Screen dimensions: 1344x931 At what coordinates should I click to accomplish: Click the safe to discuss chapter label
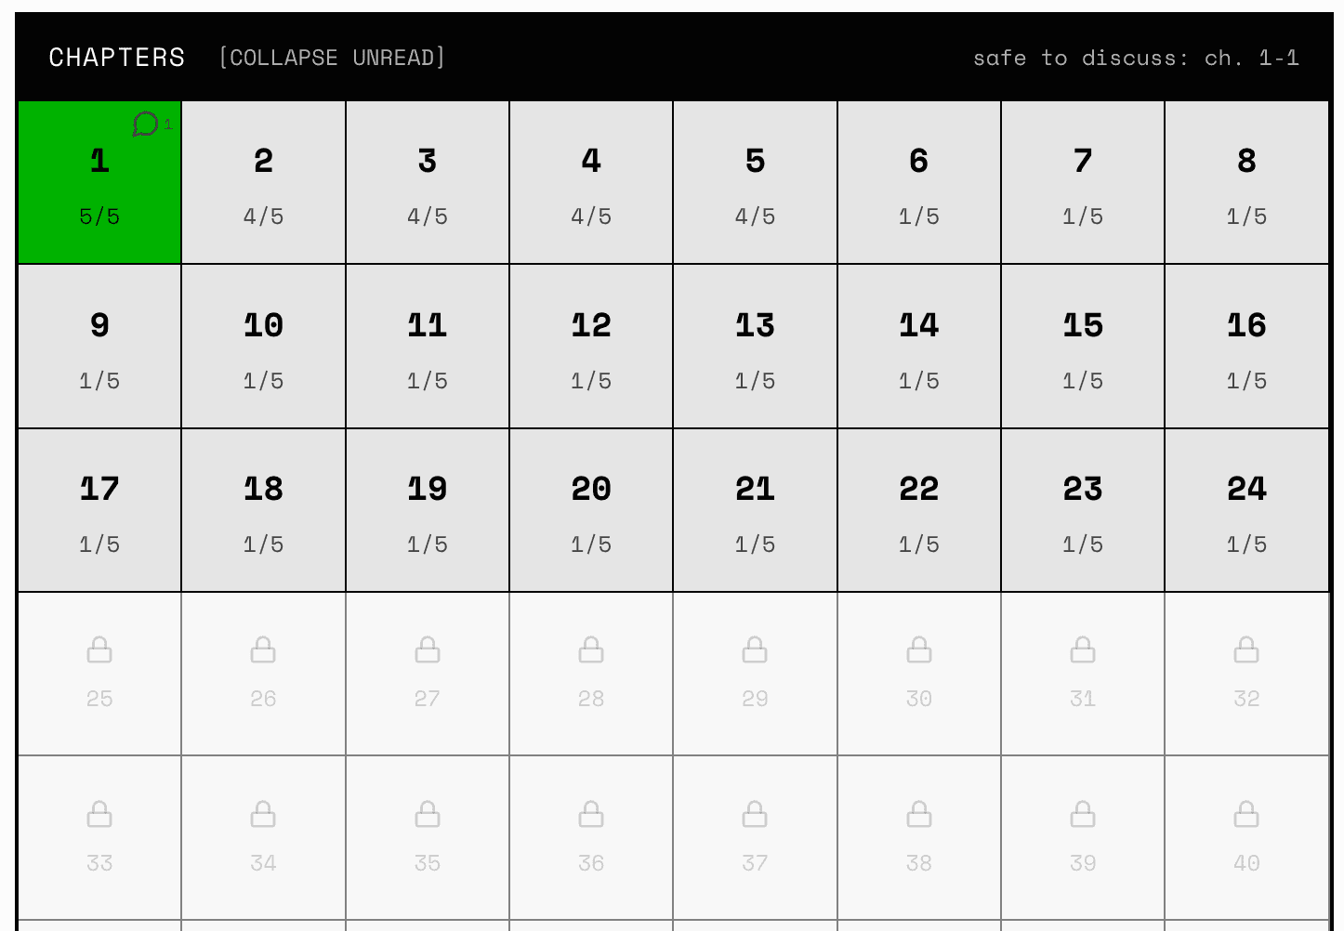click(x=1135, y=58)
